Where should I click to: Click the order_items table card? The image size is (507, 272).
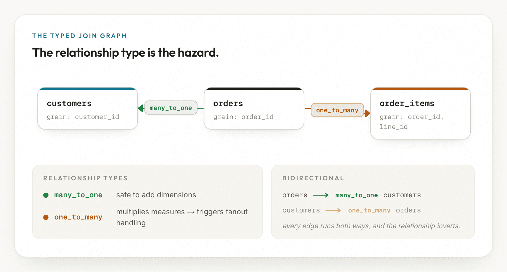[421, 113]
